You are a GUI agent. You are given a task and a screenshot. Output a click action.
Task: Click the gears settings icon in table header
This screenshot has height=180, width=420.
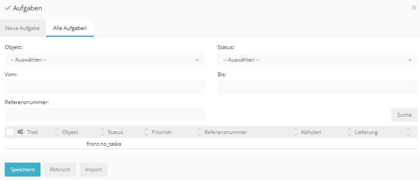(20, 132)
